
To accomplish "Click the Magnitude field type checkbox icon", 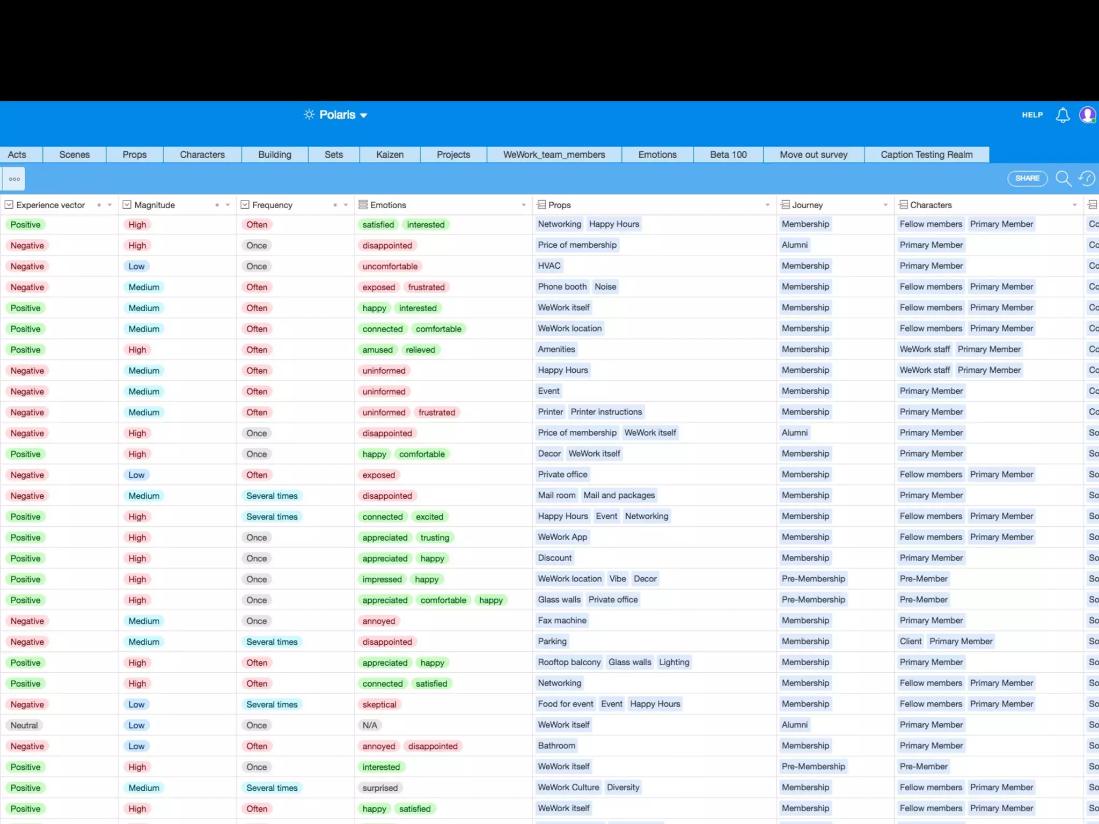I will [x=127, y=205].
